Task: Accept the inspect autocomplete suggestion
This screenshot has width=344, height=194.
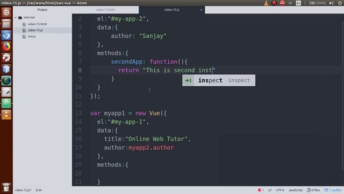Action: coord(219,80)
